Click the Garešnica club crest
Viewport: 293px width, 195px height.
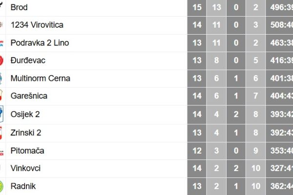1,95
